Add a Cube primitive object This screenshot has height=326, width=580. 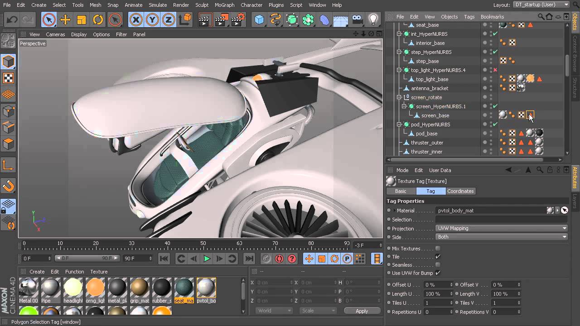[x=259, y=19]
